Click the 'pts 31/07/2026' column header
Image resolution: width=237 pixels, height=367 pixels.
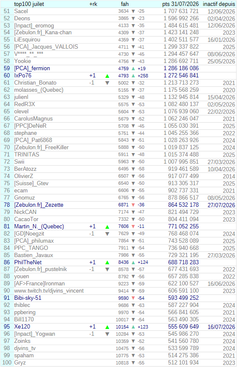180,4
